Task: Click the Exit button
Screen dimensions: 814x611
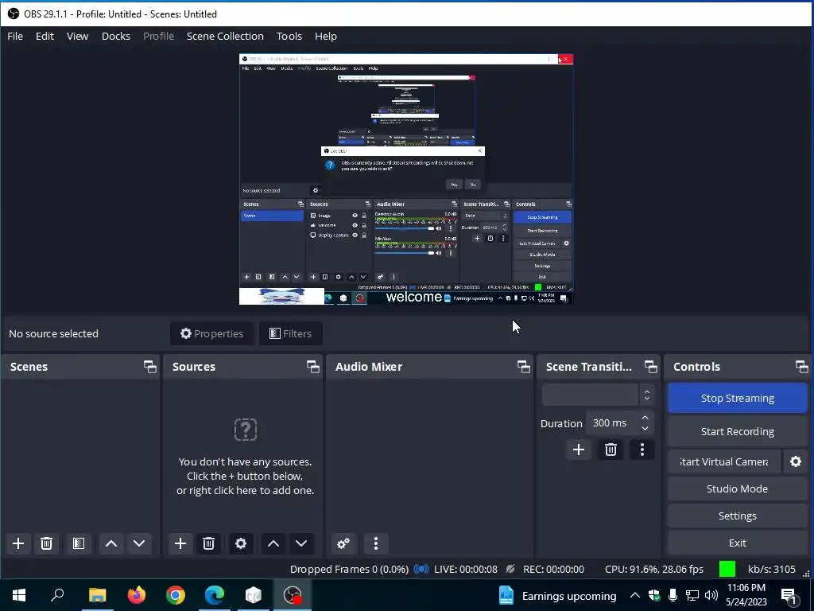Action: coord(737,543)
